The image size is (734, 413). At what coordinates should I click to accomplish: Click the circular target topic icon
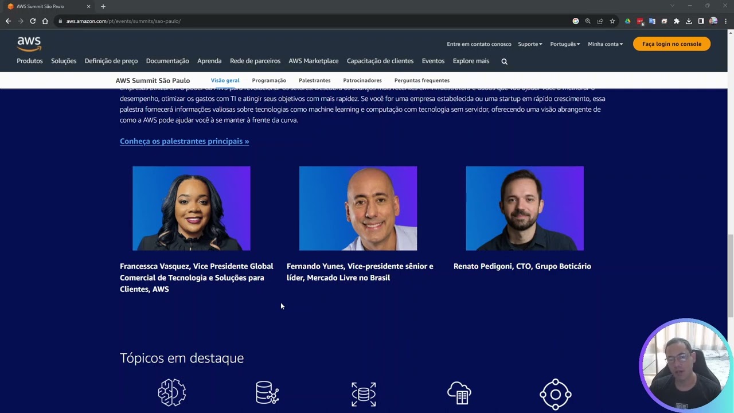click(556, 394)
